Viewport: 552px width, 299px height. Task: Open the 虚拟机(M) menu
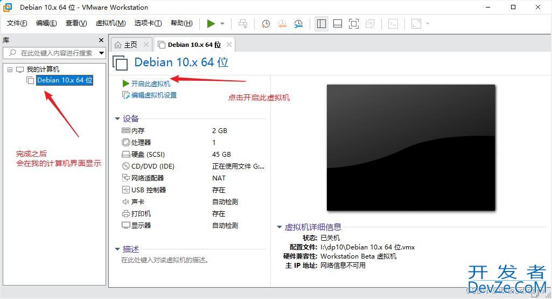click(110, 23)
